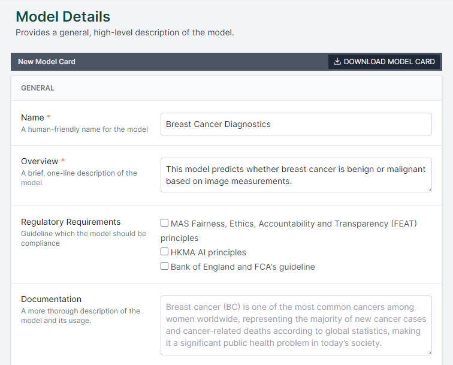Grab the Overview textarea resize handle
453x365 pixels.
coord(429,189)
